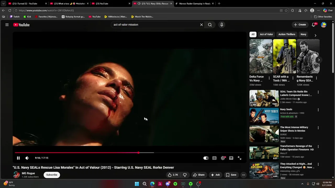Subscribe to MG Rogue

(x=52, y=175)
